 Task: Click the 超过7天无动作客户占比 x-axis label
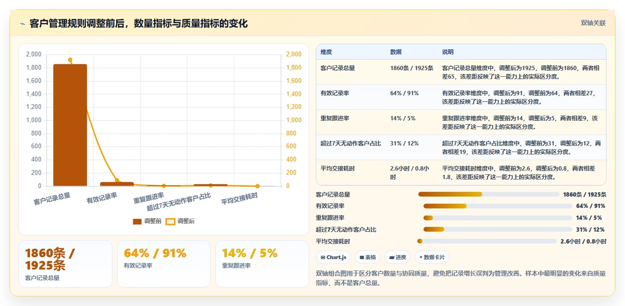click(179, 202)
